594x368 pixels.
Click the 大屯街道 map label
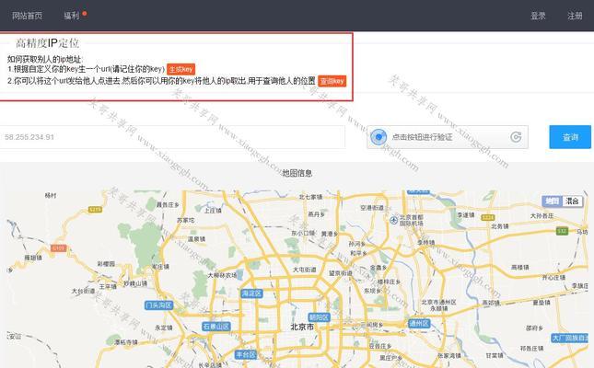click(x=304, y=270)
